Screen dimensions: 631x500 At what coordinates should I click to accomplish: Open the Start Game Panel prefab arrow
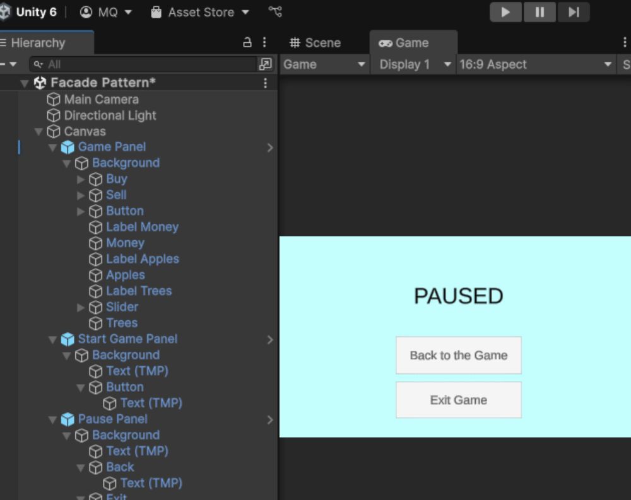(x=270, y=340)
